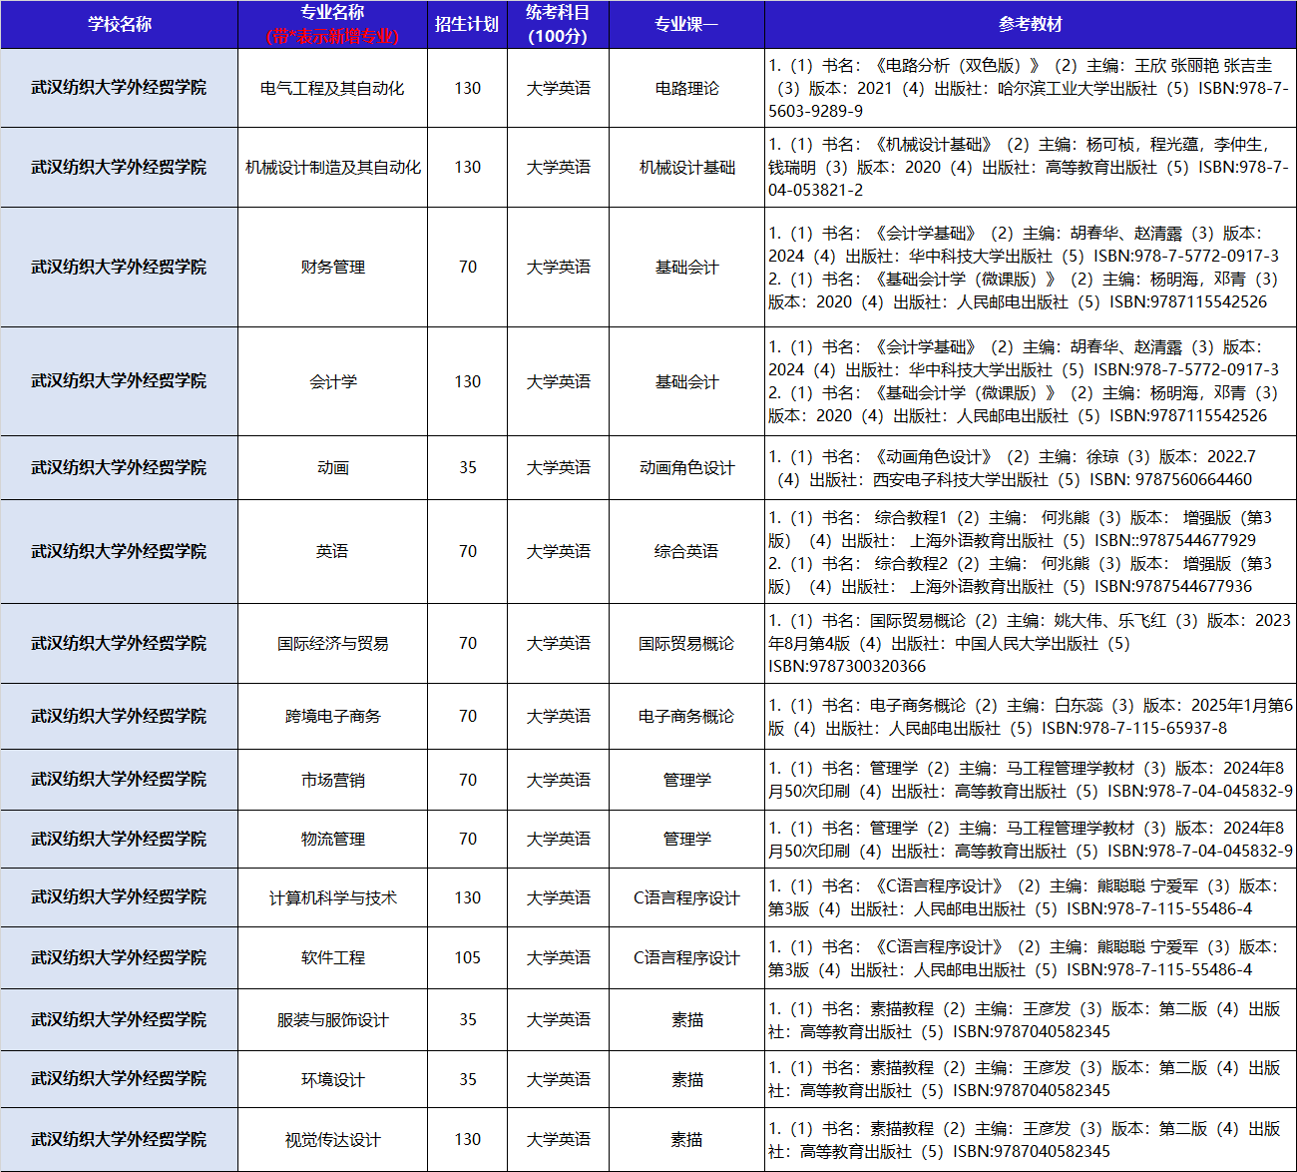
Task: Select the 物流管理 major cell
Action: point(332,839)
